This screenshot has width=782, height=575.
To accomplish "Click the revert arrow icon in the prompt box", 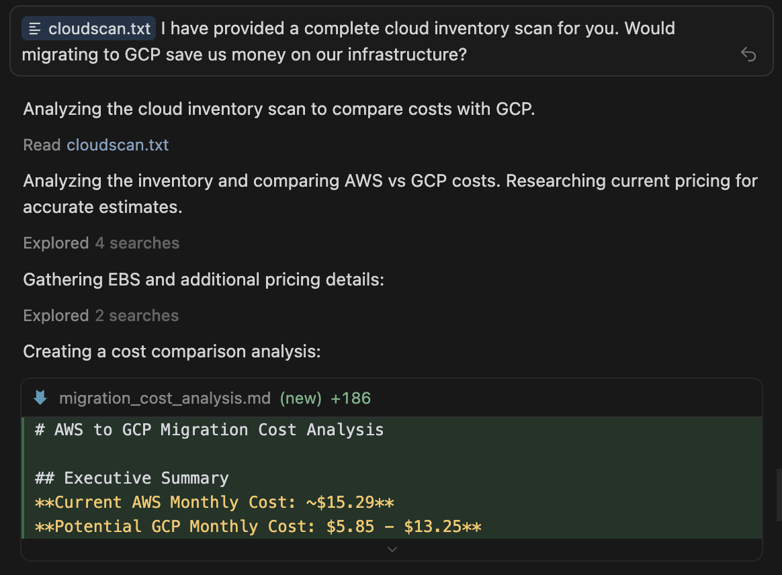I will pos(748,54).
